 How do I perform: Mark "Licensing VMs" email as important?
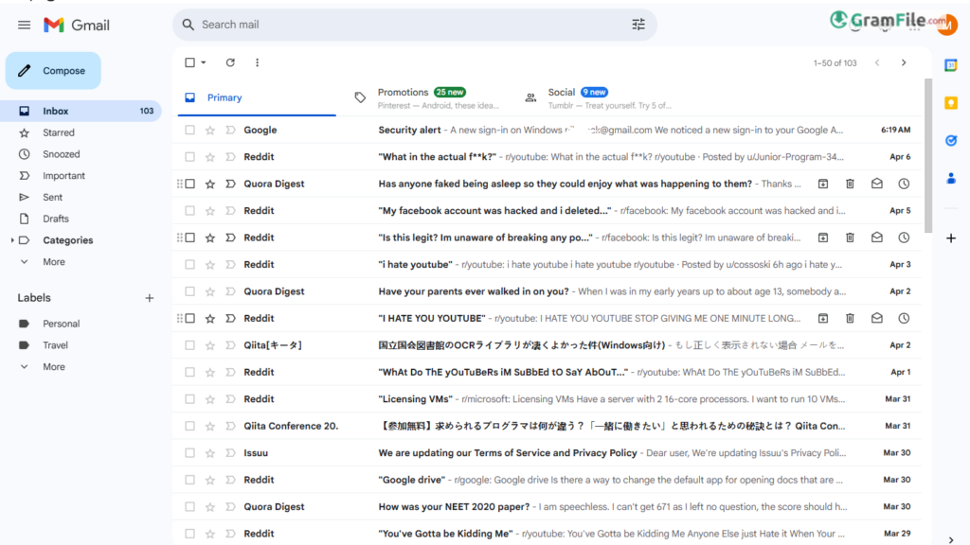click(230, 399)
